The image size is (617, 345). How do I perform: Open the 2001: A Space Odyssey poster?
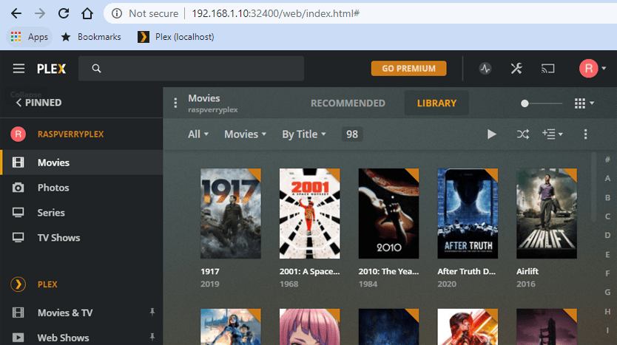tap(310, 214)
